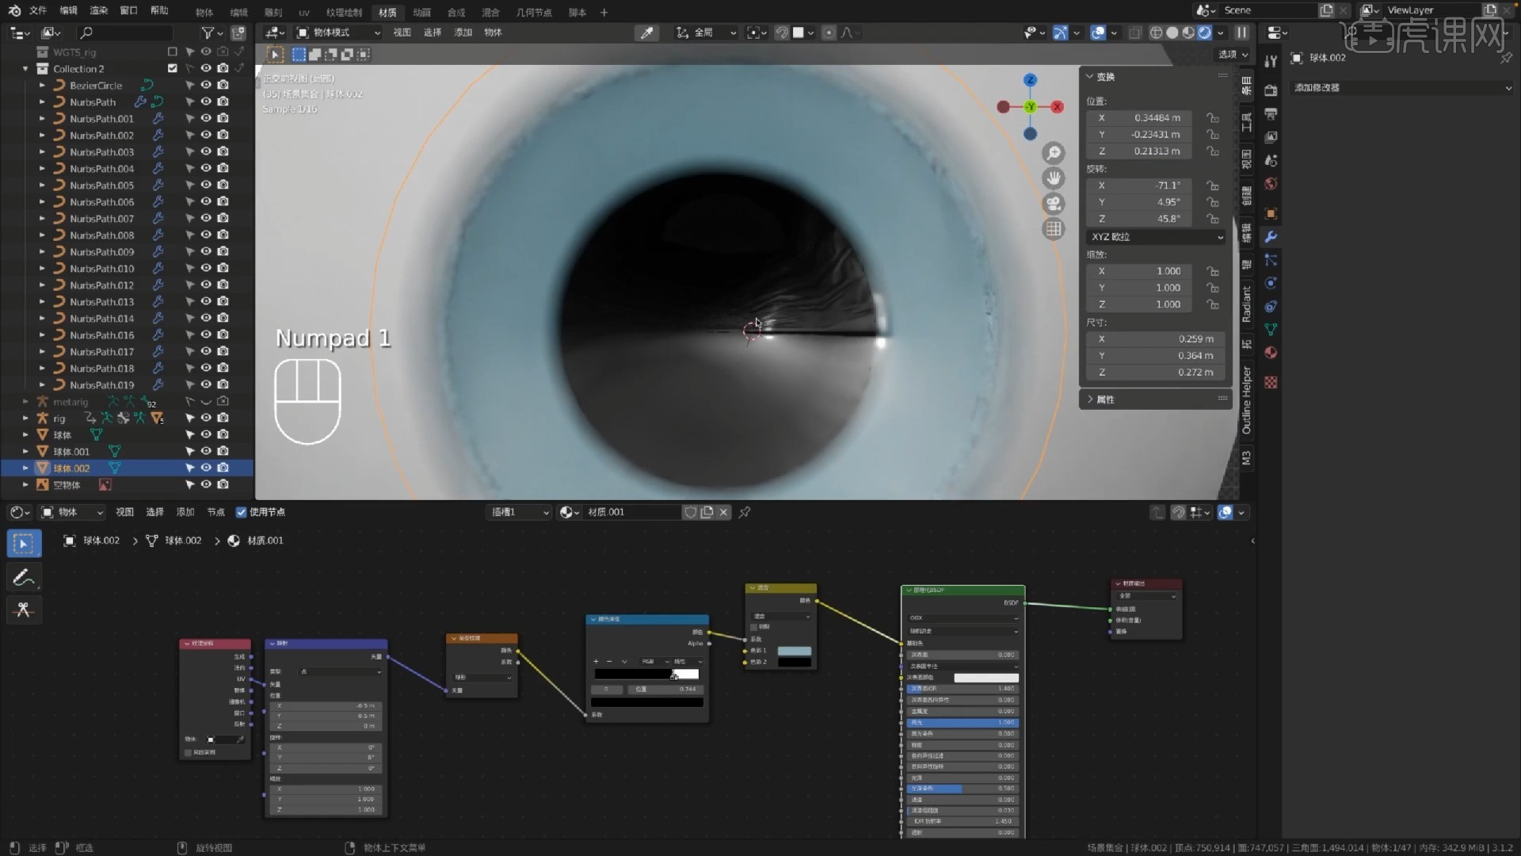
Task: Toggle Collection 2 exclude checkbox
Action: pos(172,68)
